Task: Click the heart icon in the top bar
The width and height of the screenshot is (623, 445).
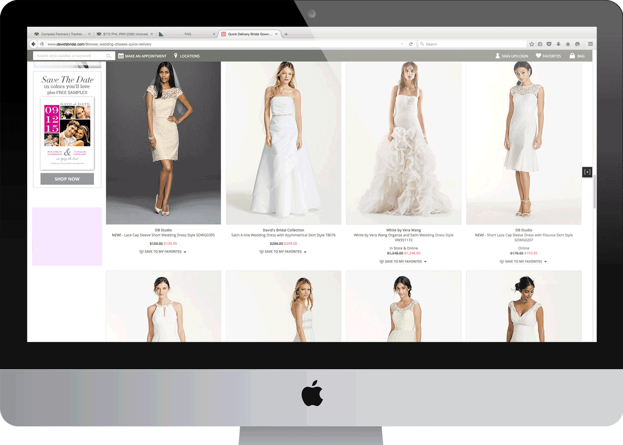Action: point(538,56)
